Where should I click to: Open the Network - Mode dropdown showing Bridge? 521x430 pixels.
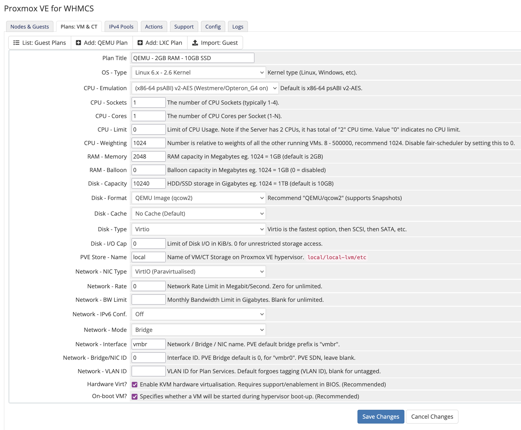(x=198, y=329)
